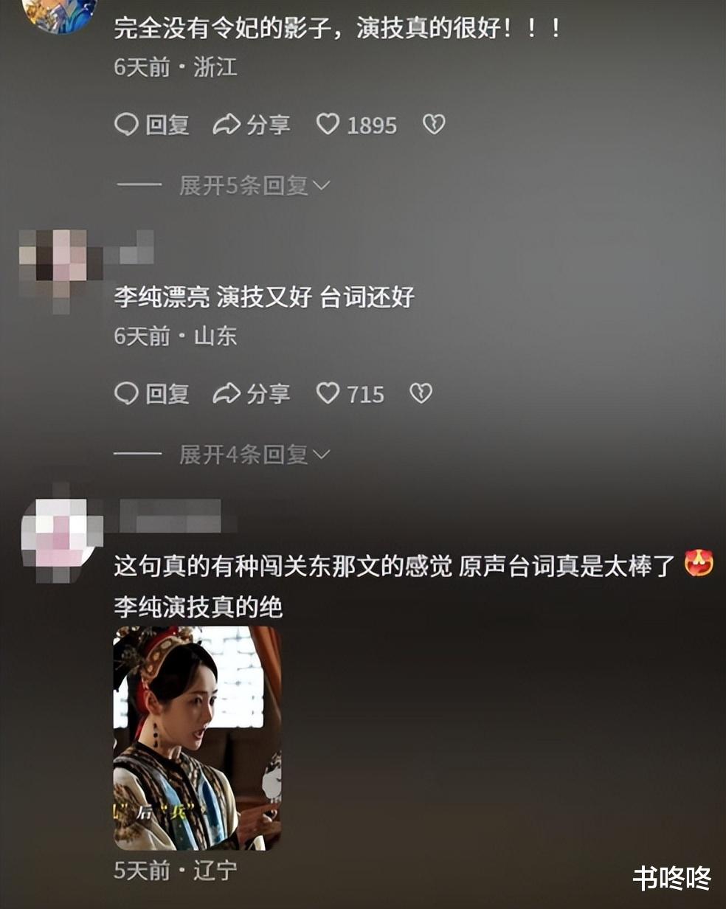
Task: Share the comment with 1895 likes
Action: 226,125
